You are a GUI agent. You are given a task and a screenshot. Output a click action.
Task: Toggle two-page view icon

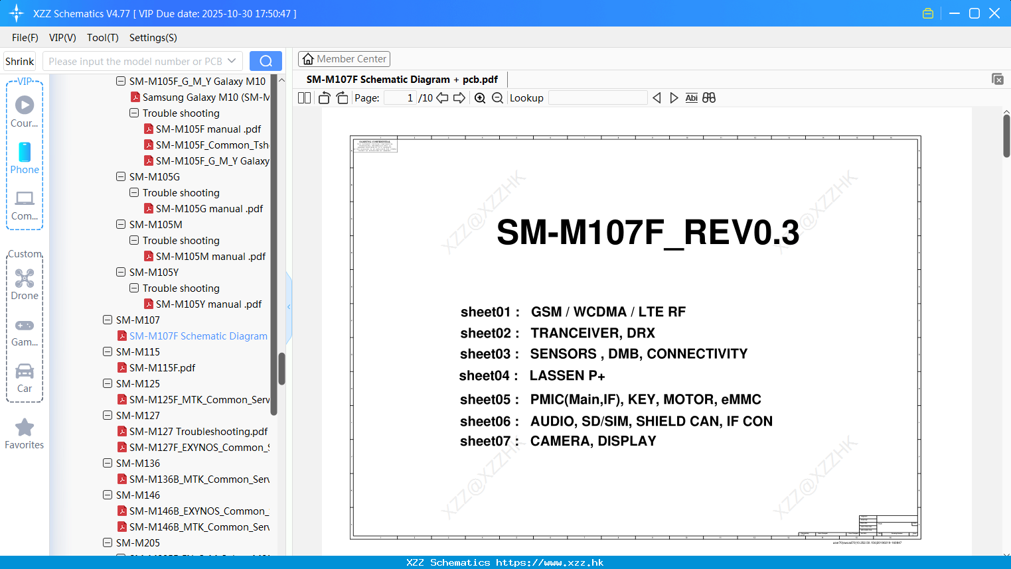[304, 97]
